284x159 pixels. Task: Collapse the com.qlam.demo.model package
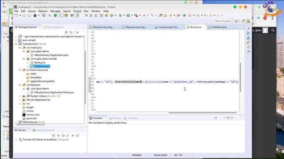coord(24,59)
